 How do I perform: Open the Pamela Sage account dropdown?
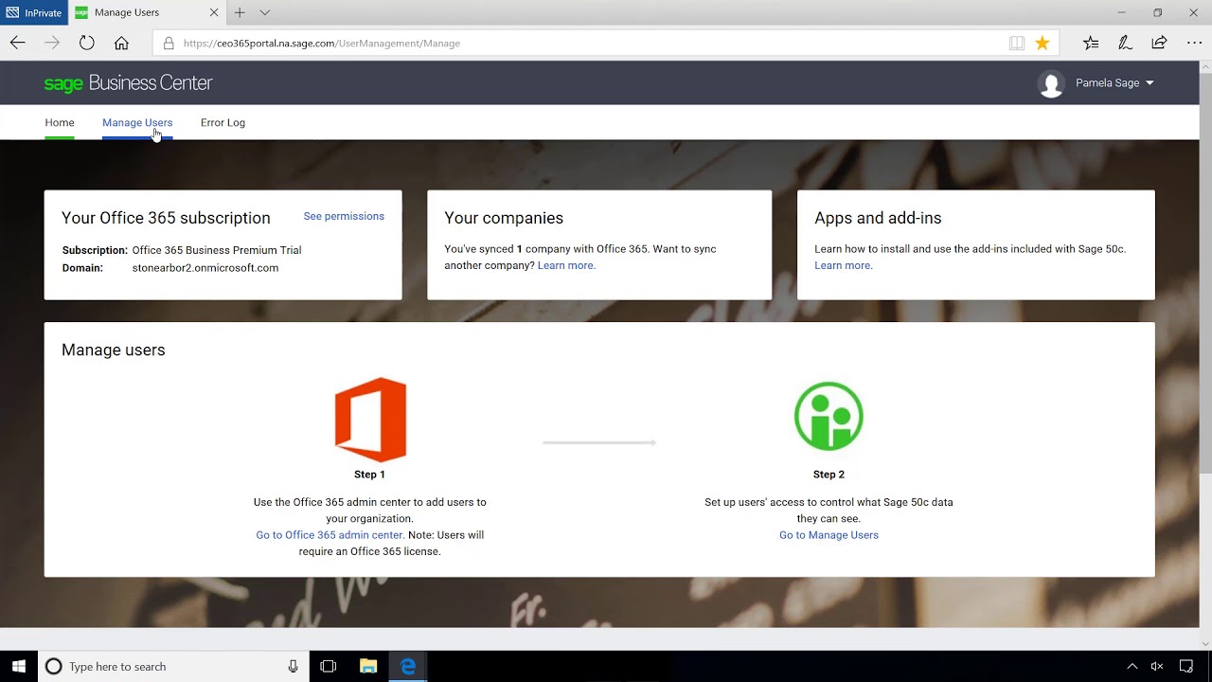point(1114,83)
